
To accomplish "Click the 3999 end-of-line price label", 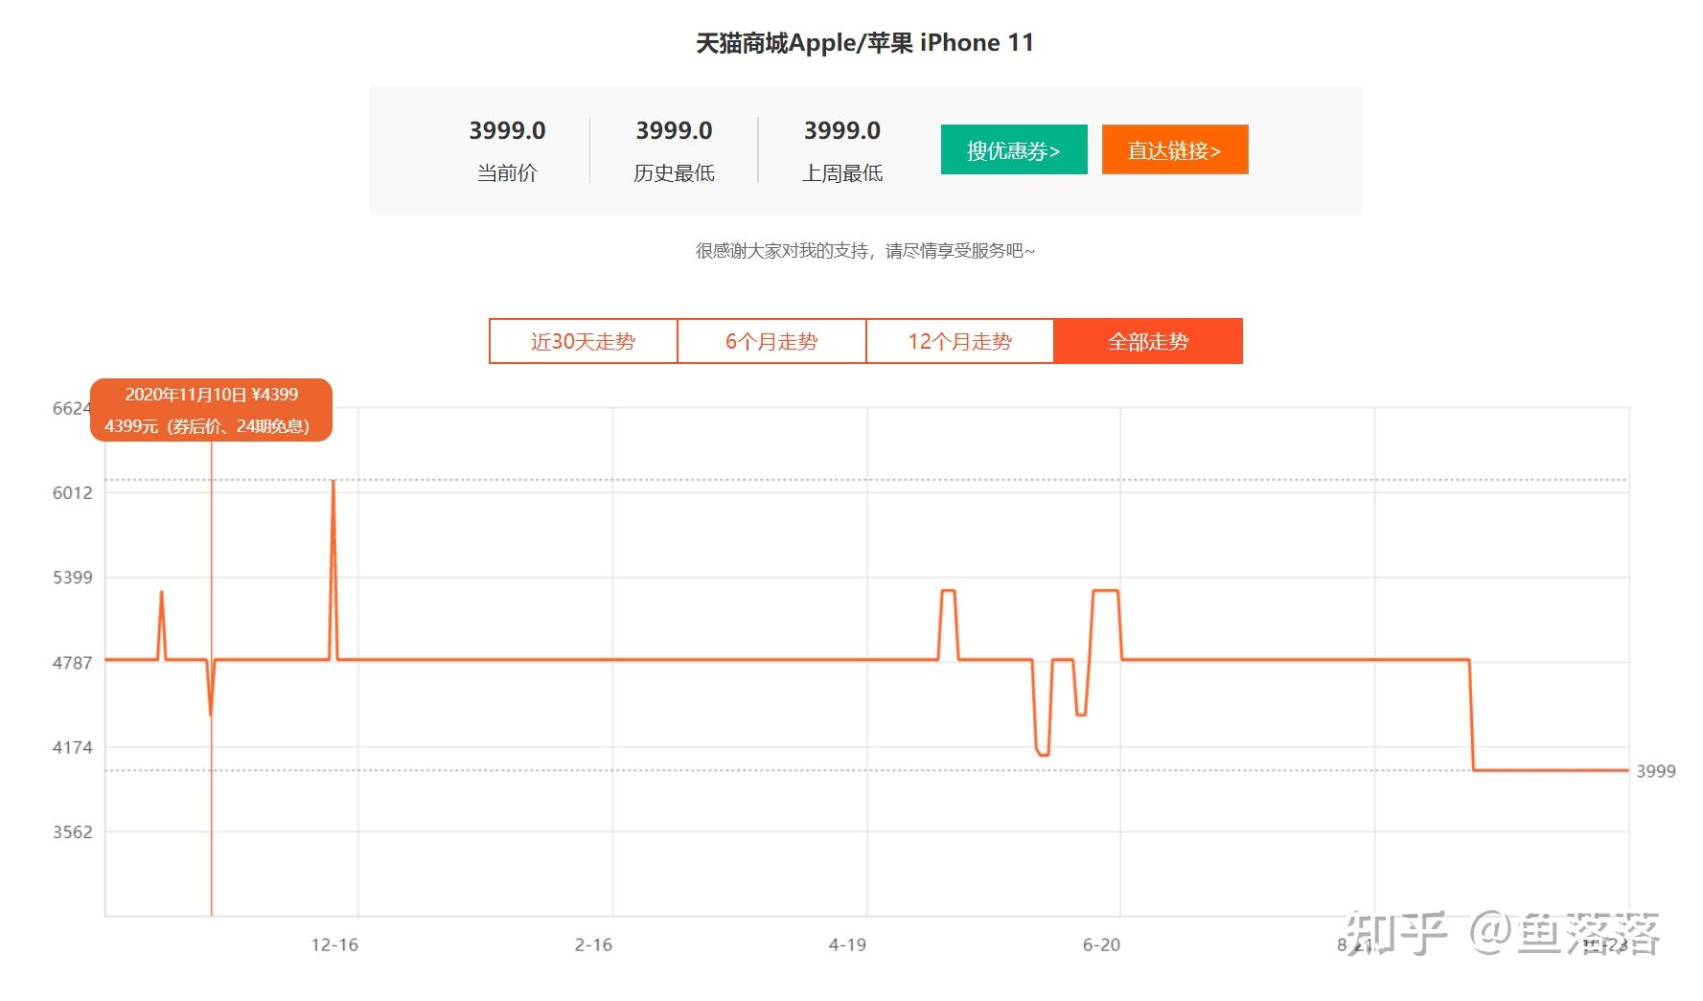I will (1656, 771).
